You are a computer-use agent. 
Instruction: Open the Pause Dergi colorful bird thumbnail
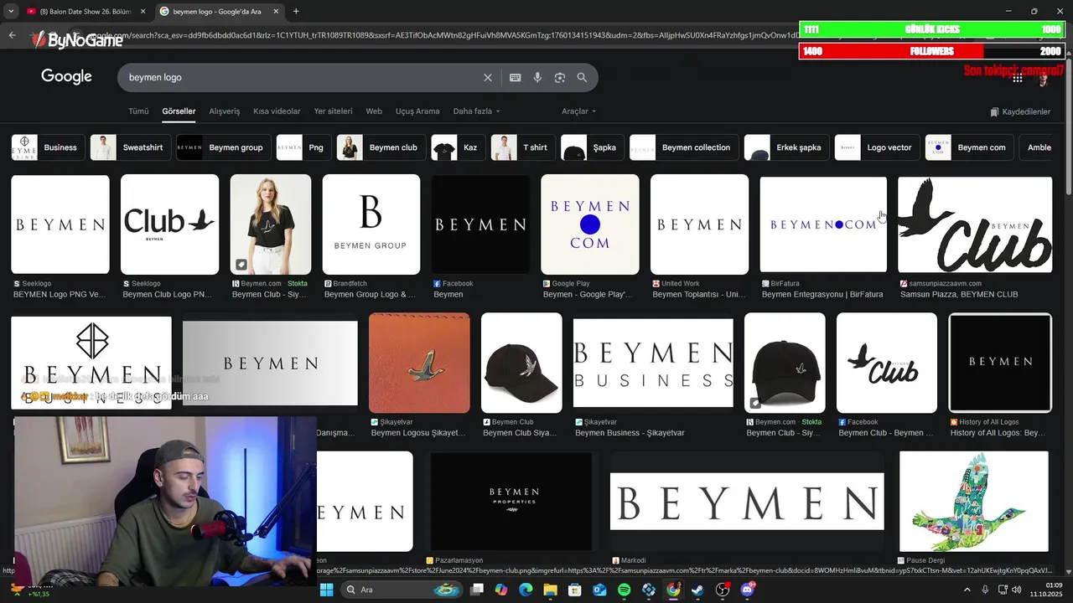973,502
